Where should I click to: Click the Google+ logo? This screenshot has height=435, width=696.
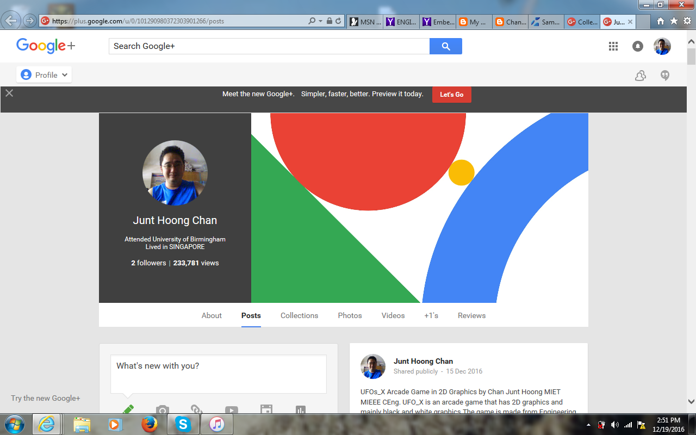46,46
